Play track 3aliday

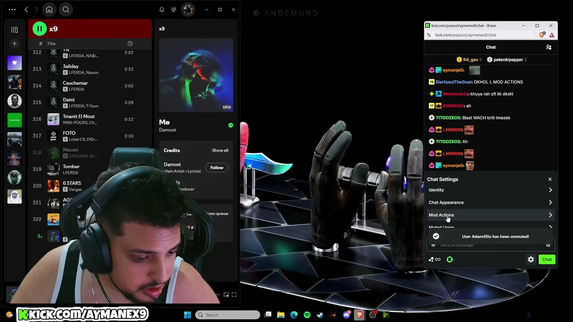90,69
